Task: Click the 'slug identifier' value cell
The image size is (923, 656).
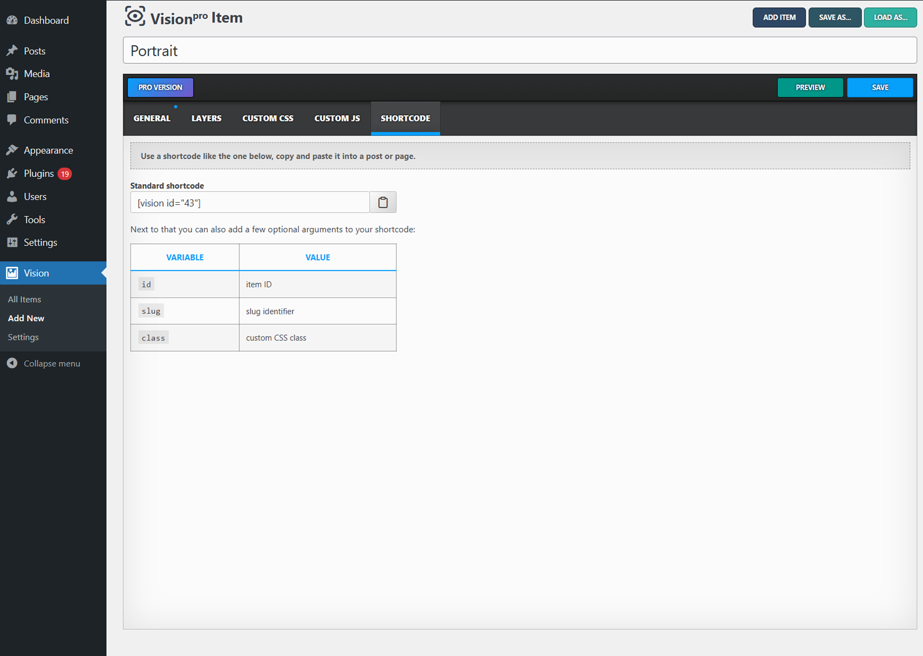Action: click(318, 311)
